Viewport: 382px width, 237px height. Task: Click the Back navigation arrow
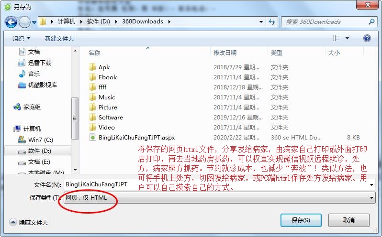(11, 22)
